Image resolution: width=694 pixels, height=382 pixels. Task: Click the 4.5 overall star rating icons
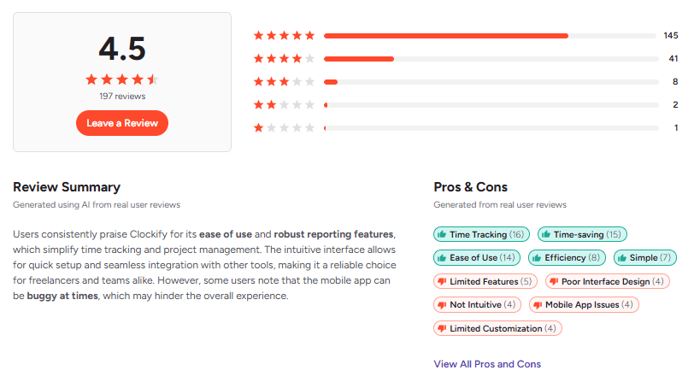click(x=122, y=79)
